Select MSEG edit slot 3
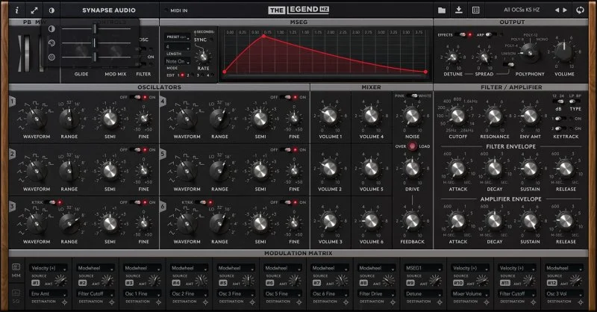The image size is (597, 312). click(202, 75)
